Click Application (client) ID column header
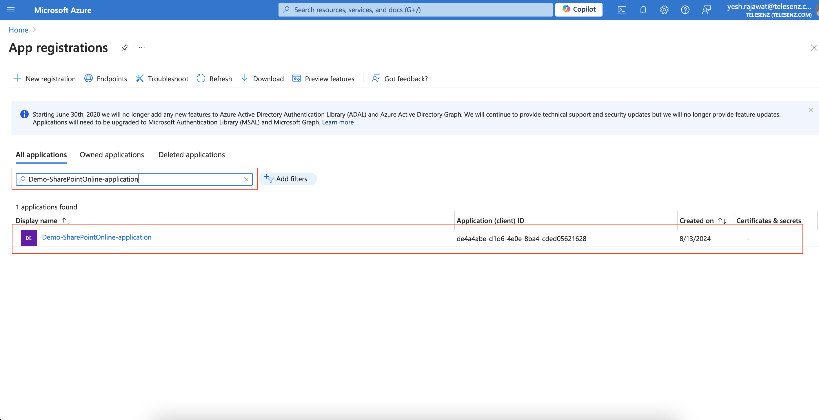819x420 pixels. coord(490,220)
